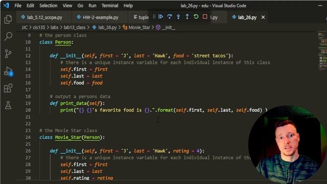Open the Source Control view
The image size is (327, 184).
coord(8,54)
